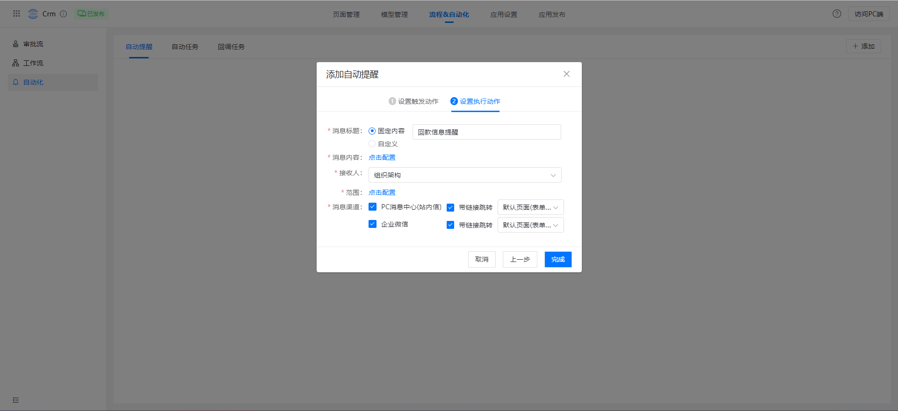898x411 pixels.
Task: Select 自动化 in the sidebar
Action: coord(53,82)
